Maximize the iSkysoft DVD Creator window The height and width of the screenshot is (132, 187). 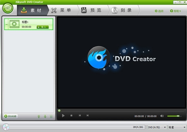coord(180,2)
